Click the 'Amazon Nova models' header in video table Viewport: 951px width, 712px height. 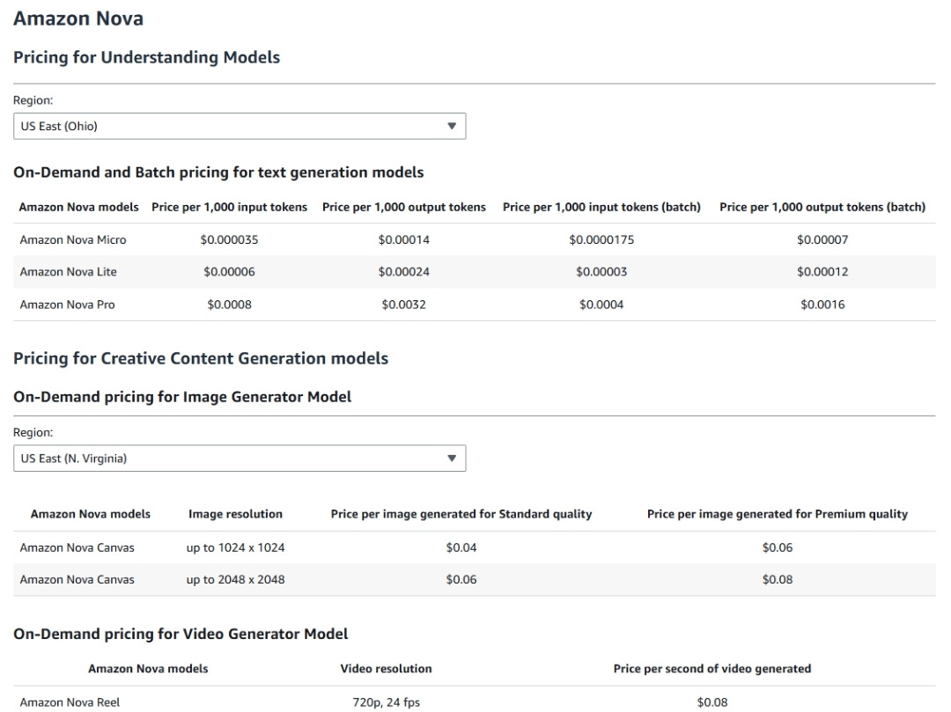point(148,669)
